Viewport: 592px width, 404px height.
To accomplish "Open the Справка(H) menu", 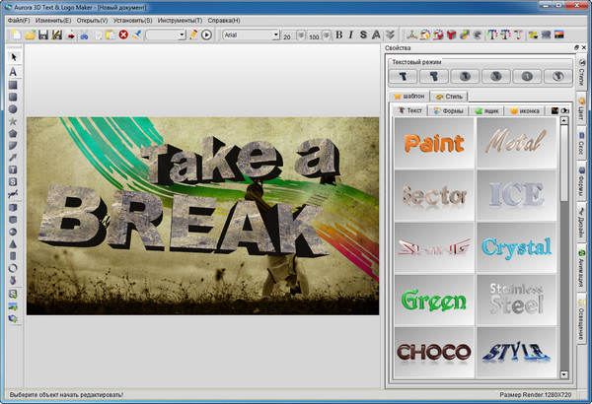I will (224, 21).
